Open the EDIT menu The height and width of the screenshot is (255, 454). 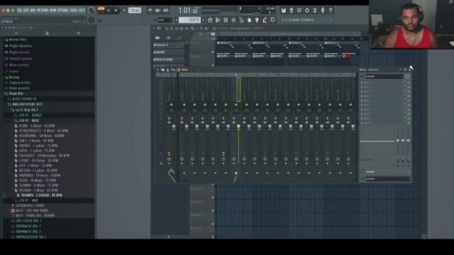[x=26, y=10]
